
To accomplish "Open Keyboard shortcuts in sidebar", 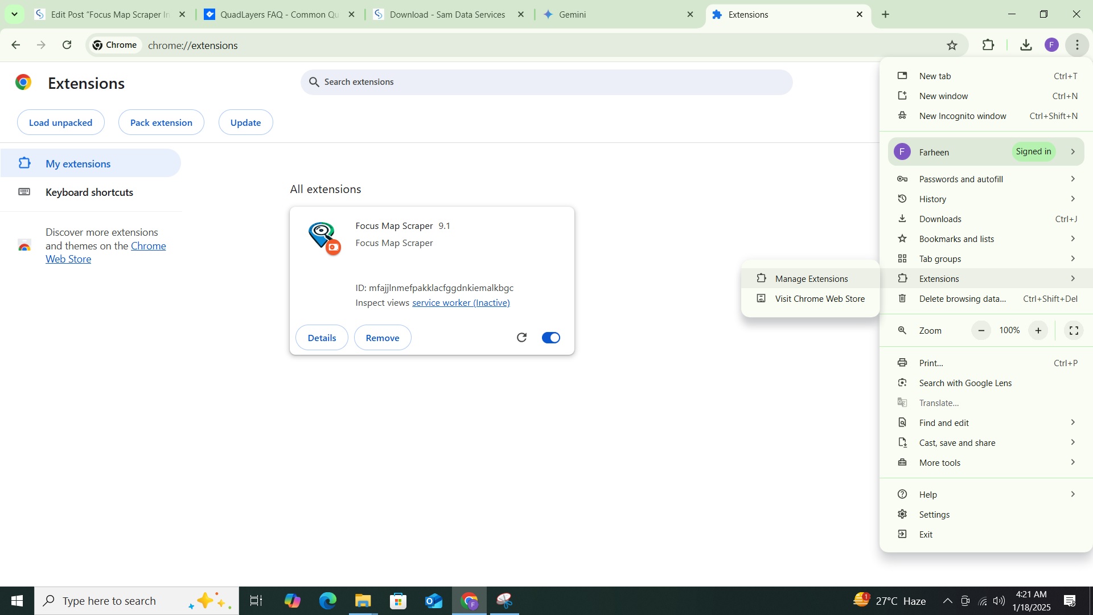I will 89,192.
